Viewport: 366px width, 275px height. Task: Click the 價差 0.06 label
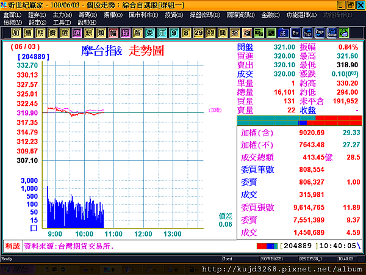click(226, 220)
